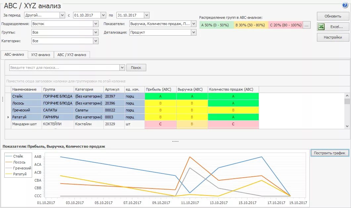Click the grouping panel hint text
351x208 pixels.
click(66, 81)
